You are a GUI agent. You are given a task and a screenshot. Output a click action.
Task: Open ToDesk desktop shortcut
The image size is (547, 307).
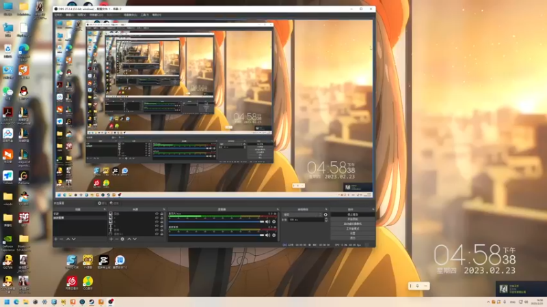tap(8, 178)
